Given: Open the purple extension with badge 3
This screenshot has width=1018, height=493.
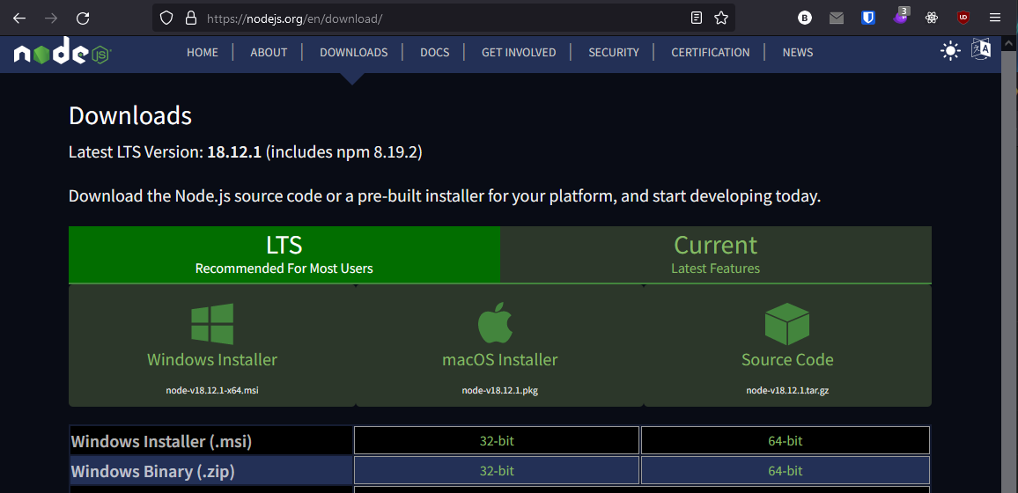Looking at the screenshot, I should coord(901,16).
